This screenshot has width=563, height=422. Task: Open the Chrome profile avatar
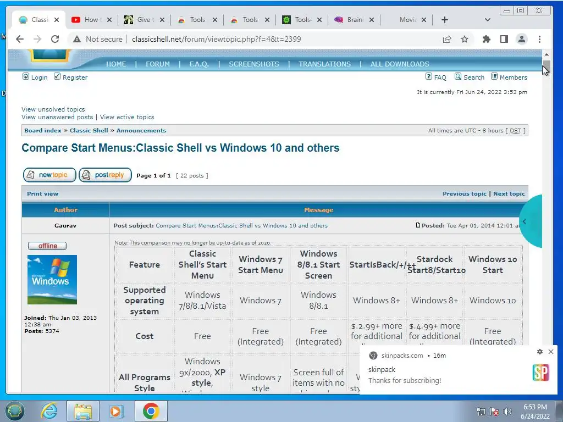pyautogui.click(x=522, y=39)
